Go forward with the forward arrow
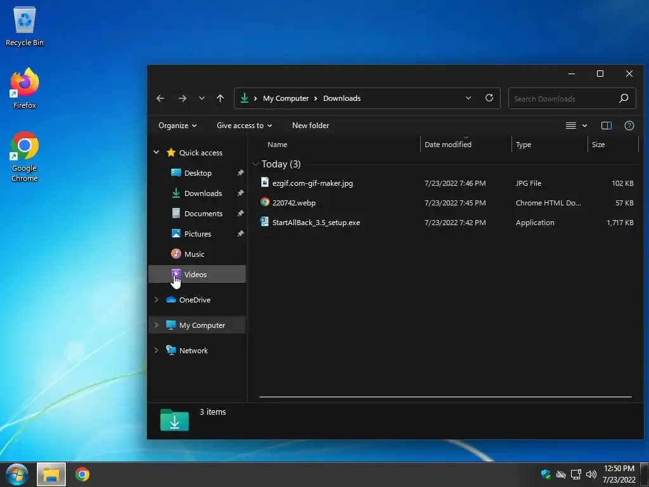Viewport: 649px width, 487px height. 182,98
